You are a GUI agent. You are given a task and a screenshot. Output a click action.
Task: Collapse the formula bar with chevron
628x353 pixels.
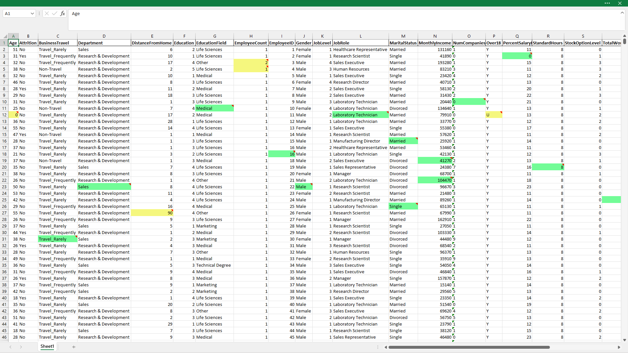click(622, 13)
